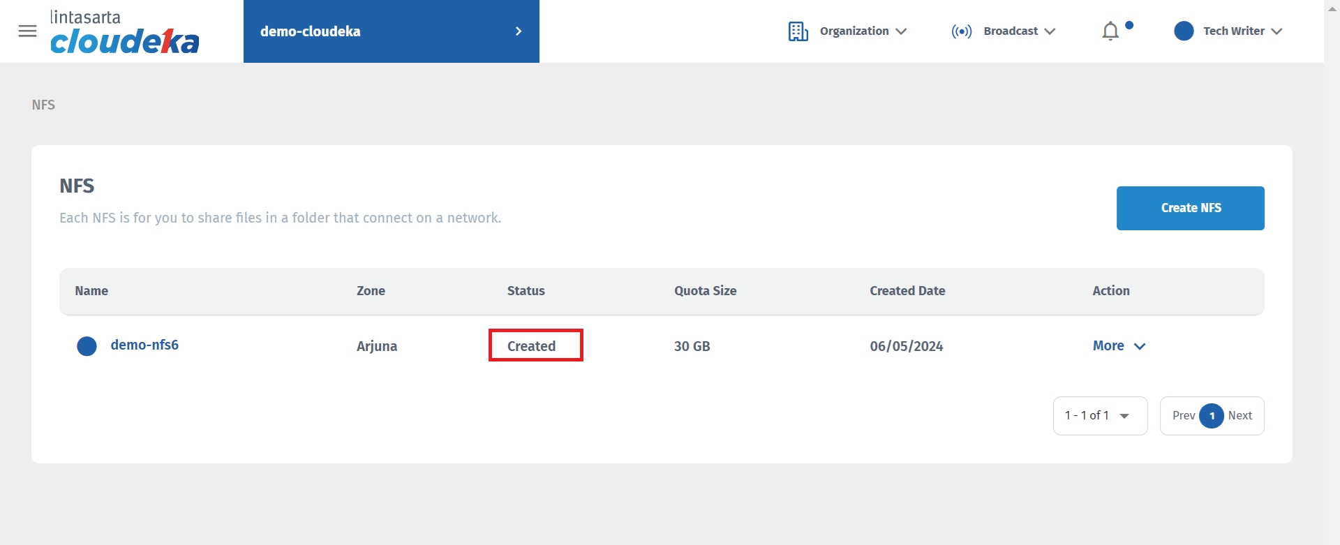This screenshot has height=545, width=1340.
Task: Click the arrow on demo-cloudeka project
Action: (519, 31)
